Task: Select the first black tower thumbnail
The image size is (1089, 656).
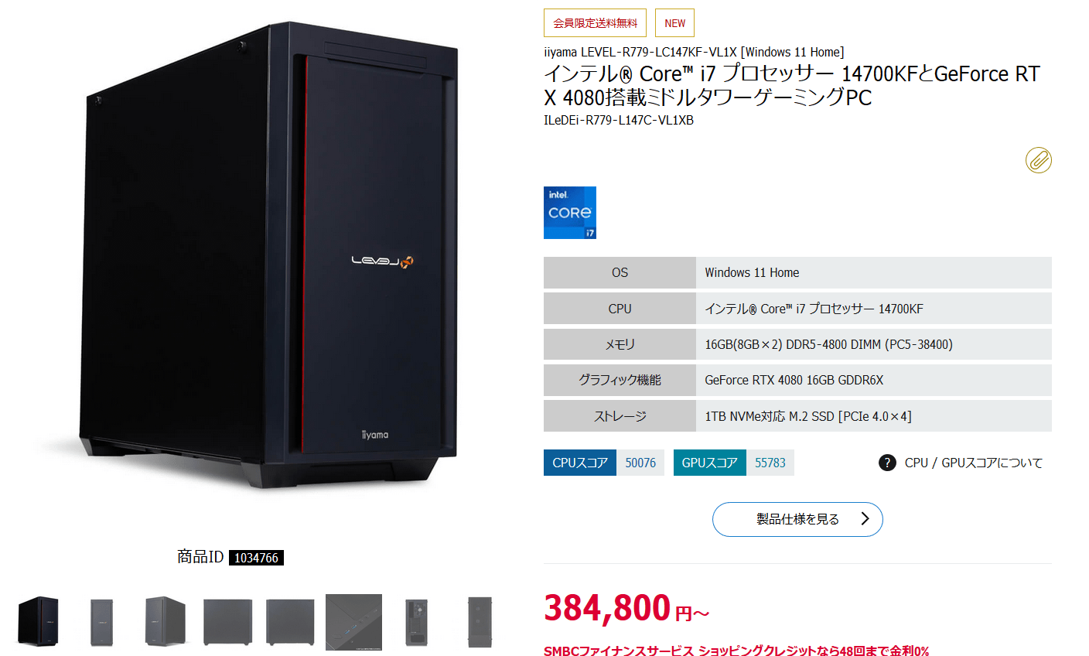Action: [x=39, y=621]
